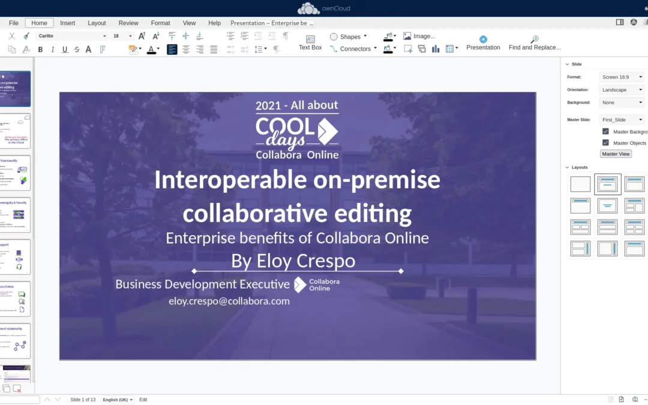Open the View tab
The width and height of the screenshot is (648, 405).
[x=189, y=23]
